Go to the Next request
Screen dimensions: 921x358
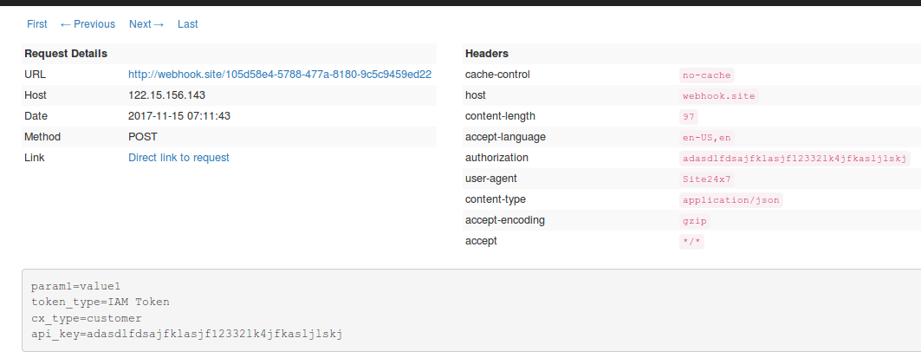146,24
